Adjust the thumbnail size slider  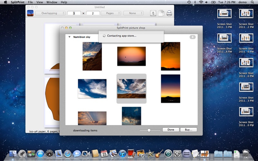pos(149,130)
